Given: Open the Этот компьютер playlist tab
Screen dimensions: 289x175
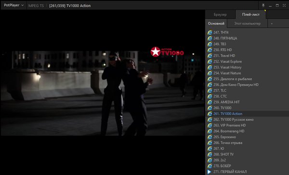Looking at the screenshot, I should coord(248,24).
